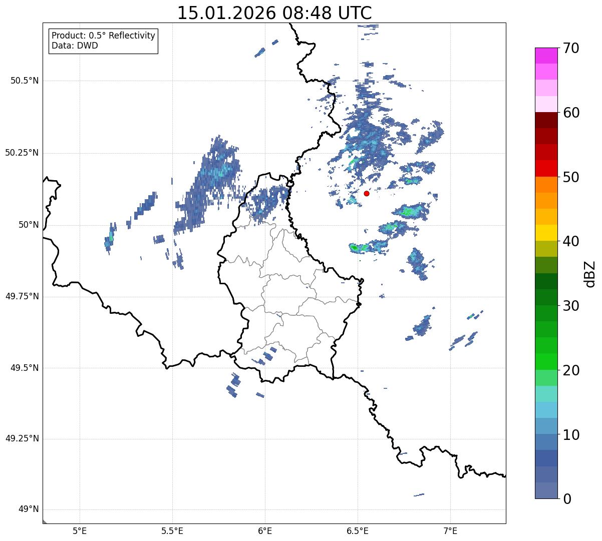
Task: Click the "49.25°N" latitude label
Action: pyautogui.click(x=22, y=439)
